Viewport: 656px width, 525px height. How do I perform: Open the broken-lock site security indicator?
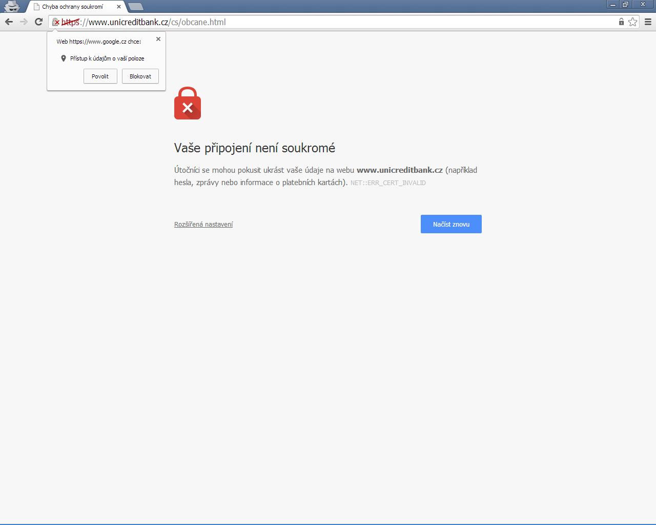[x=56, y=22]
